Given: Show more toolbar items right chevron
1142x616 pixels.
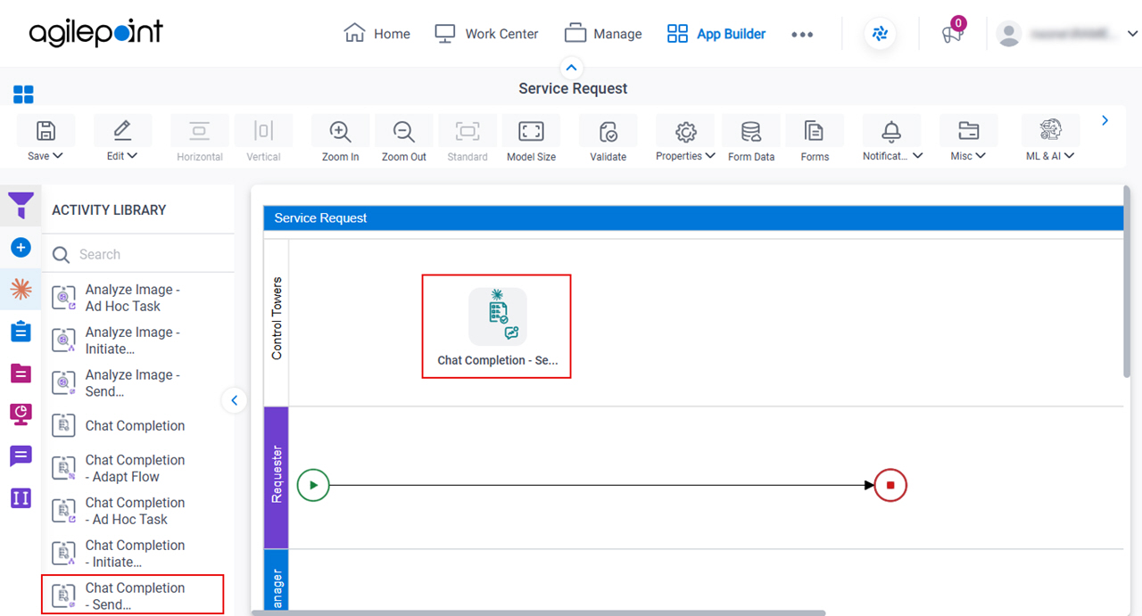Looking at the screenshot, I should pyautogui.click(x=1105, y=120).
